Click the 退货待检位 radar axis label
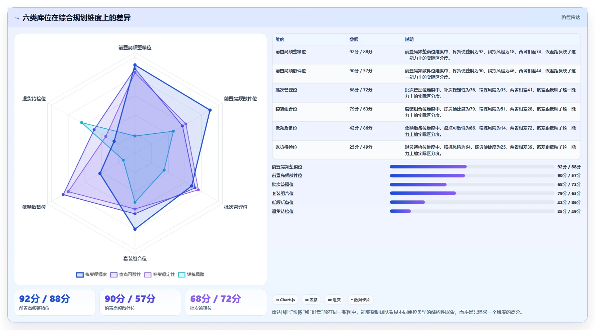Image resolution: width=595 pixels, height=330 pixels. pos(34,99)
